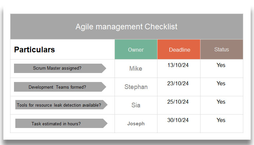
Task: Click the 23/10/24 deadline date
Action: pyautogui.click(x=178, y=84)
